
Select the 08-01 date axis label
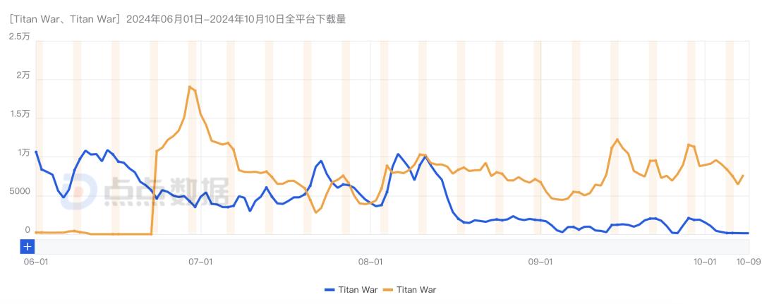tap(370, 262)
